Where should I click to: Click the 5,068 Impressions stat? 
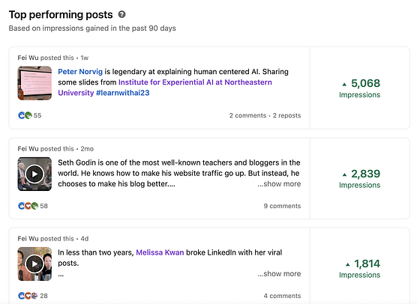tap(360, 88)
